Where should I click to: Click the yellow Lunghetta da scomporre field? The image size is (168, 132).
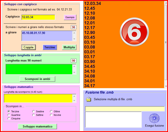pos(38,98)
